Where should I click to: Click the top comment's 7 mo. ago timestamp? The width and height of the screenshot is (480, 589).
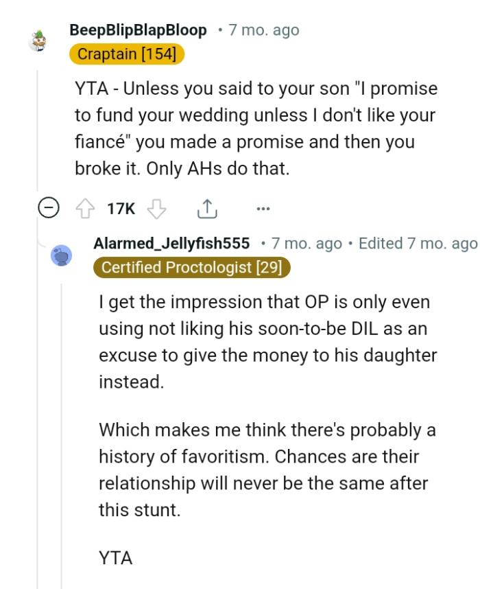263,30
